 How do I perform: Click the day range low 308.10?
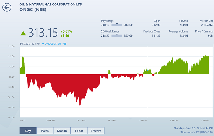tap(105, 25)
